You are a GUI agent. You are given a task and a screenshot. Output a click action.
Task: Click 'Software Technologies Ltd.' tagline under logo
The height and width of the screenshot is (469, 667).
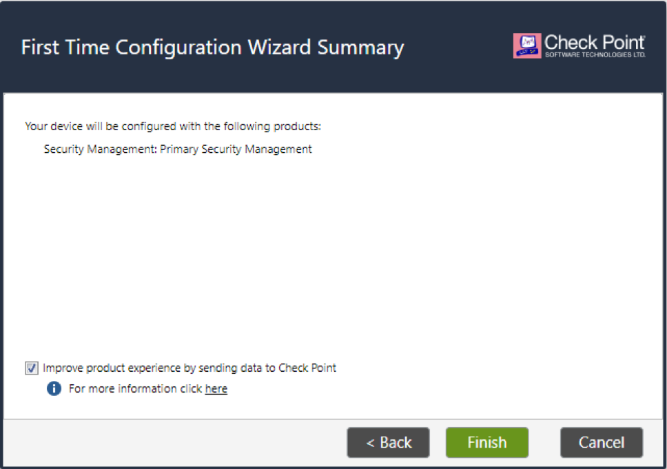click(x=595, y=55)
